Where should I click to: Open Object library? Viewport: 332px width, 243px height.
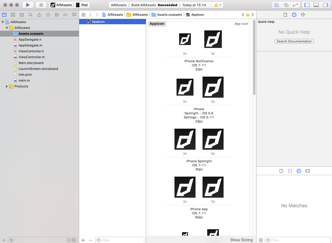point(299,171)
